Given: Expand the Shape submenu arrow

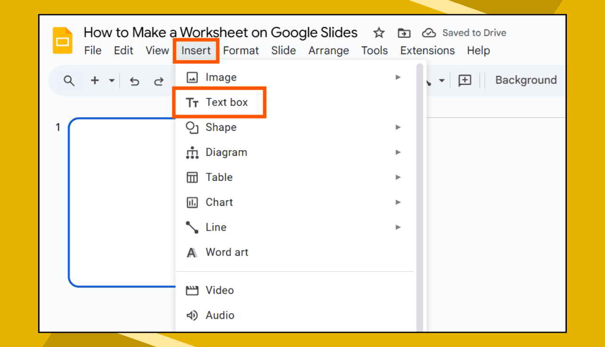Looking at the screenshot, I should [398, 127].
